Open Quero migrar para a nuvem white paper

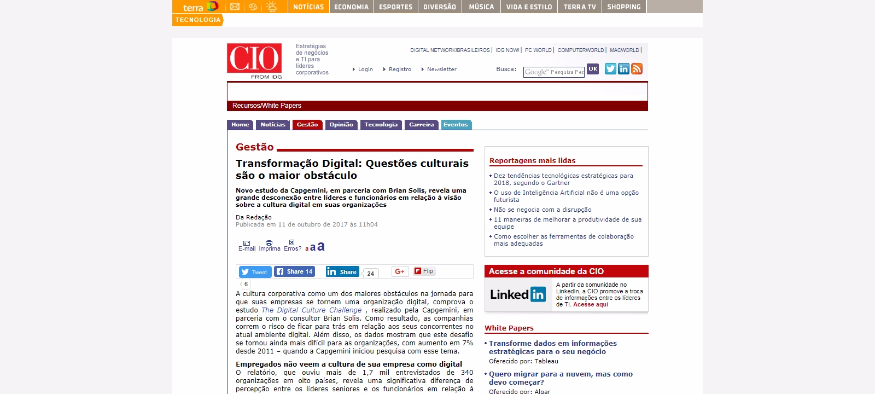[561, 378]
